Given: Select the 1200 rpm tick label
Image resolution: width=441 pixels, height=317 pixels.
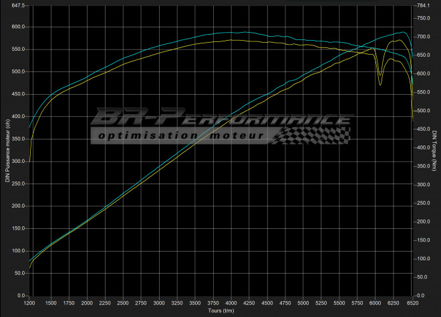Looking at the screenshot, I should point(29,302).
